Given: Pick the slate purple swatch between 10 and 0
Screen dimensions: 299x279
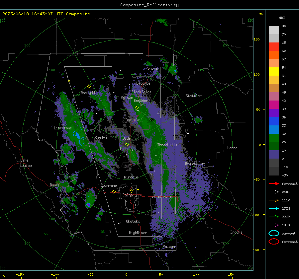Looking at the screenshot, I should (274, 155).
